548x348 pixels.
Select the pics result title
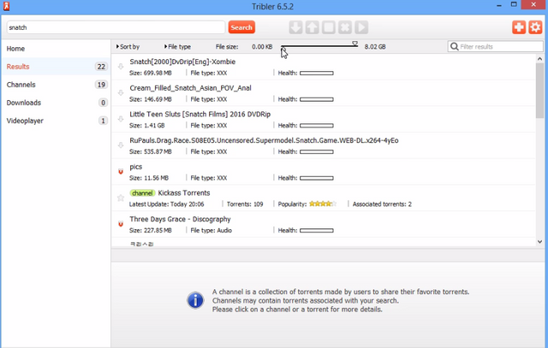pyautogui.click(x=136, y=167)
